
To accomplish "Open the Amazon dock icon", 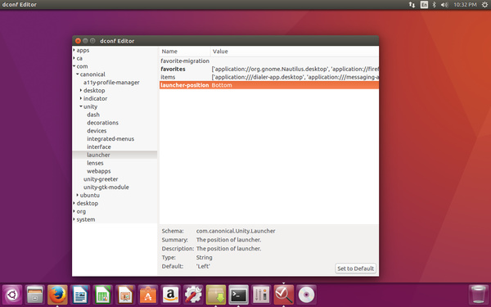I will [171, 295].
